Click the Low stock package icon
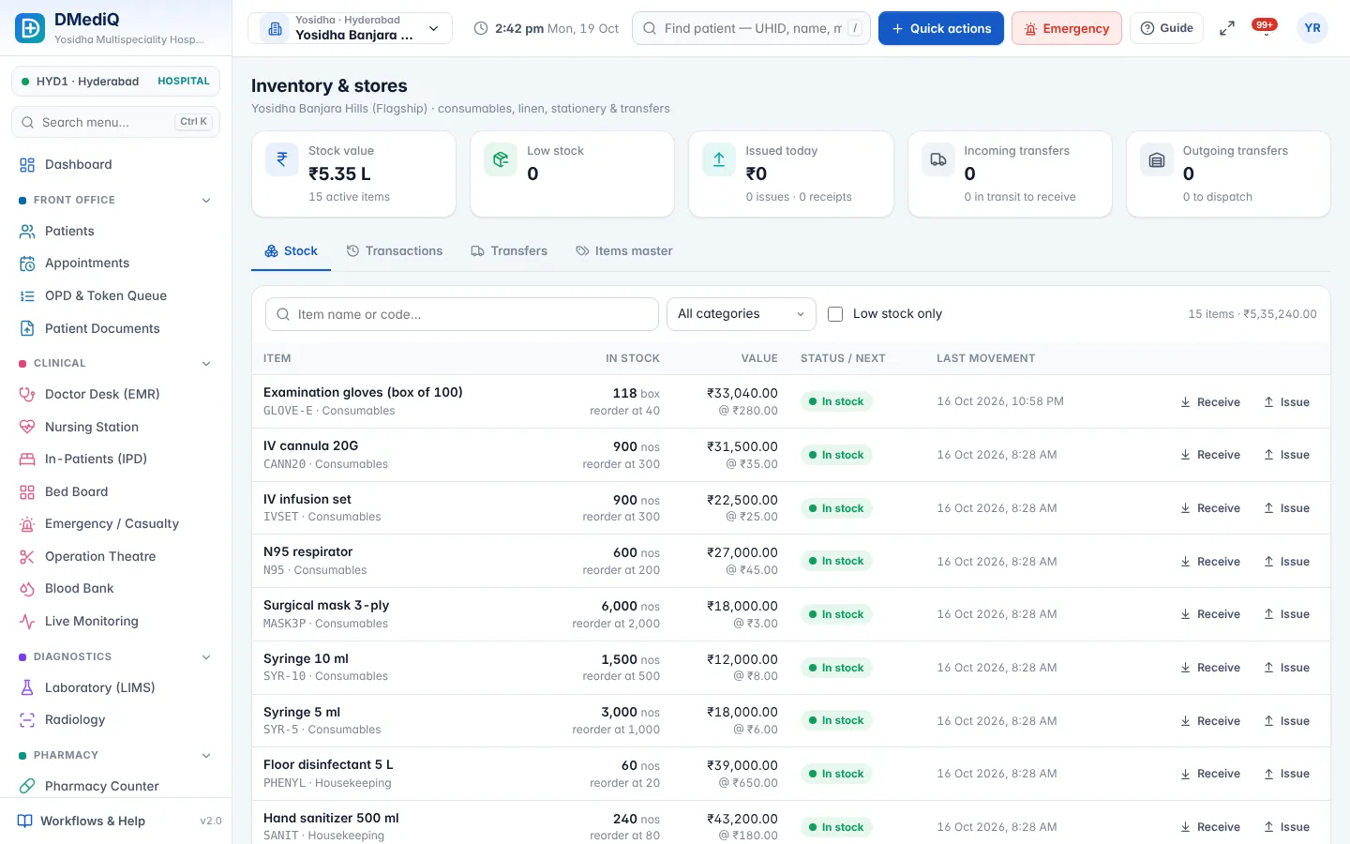 501,159
